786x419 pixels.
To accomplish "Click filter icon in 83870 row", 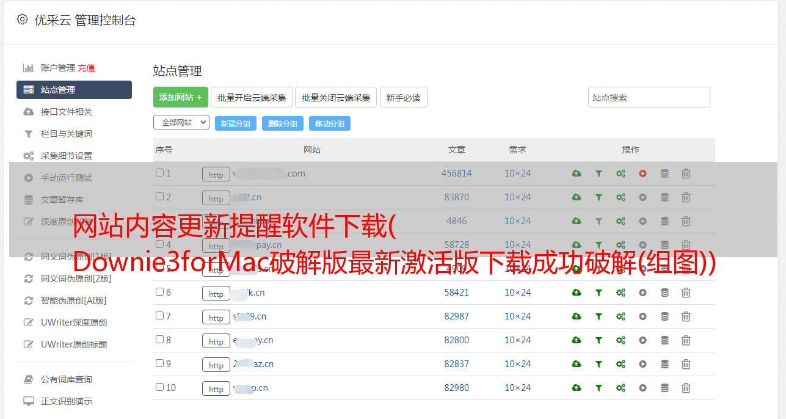I will 599,197.
